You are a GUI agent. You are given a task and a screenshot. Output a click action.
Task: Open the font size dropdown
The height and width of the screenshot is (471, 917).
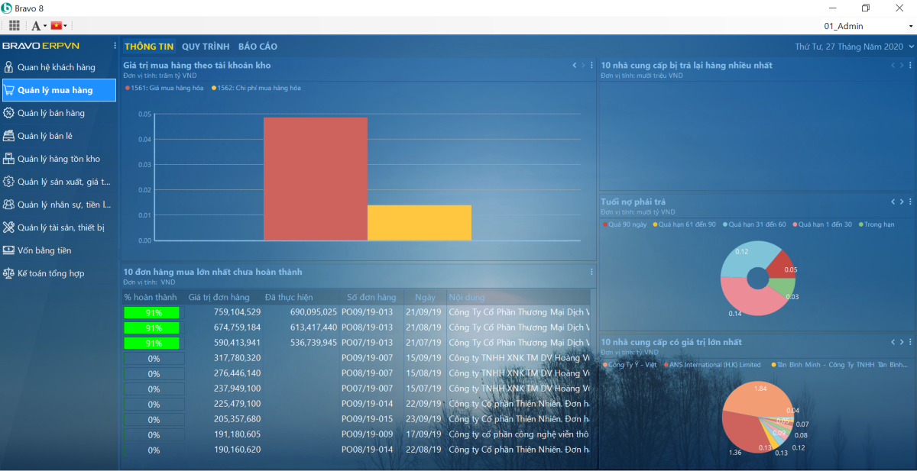point(39,25)
